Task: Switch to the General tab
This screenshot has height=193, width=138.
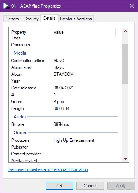Action: pos(13,19)
